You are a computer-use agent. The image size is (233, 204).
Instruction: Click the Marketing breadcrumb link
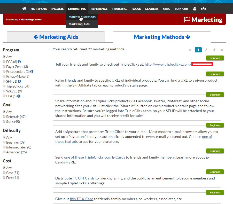(12, 19)
